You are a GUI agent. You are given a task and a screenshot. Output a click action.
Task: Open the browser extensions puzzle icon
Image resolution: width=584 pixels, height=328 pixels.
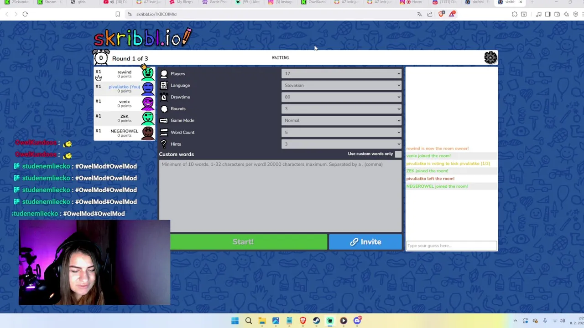point(515,14)
